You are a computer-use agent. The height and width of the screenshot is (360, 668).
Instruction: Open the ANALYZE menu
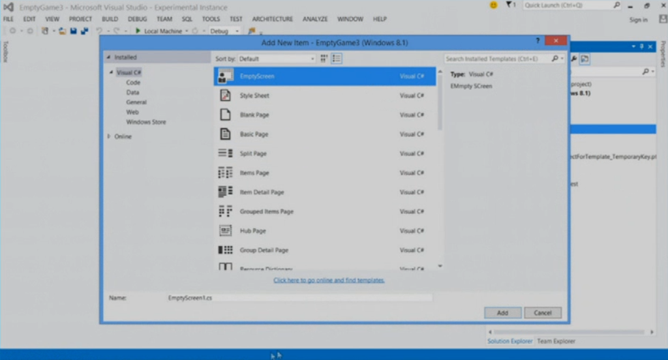315,19
